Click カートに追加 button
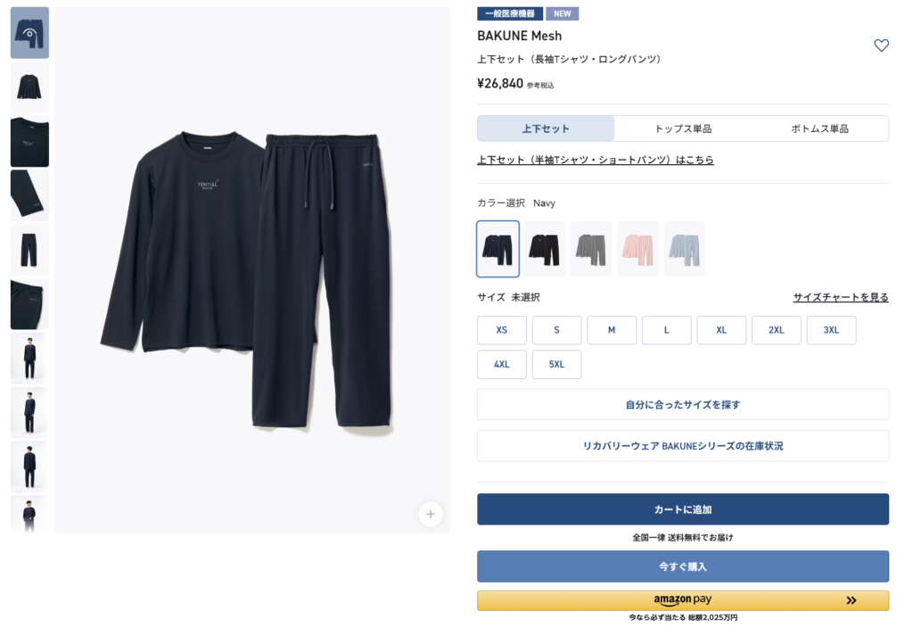Image resolution: width=913 pixels, height=628 pixels. point(683,509)
